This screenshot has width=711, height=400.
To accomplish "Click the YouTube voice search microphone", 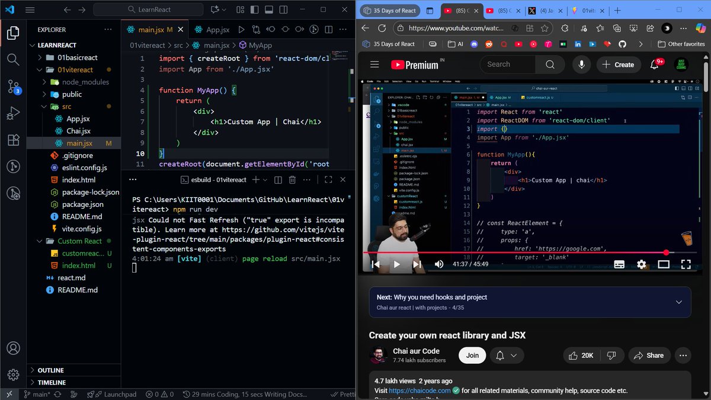I will pyautogui.click(x=582, y=65).
